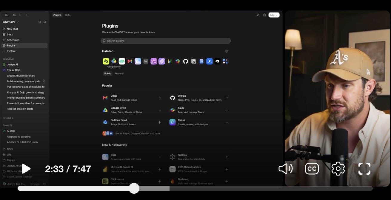
Task: Open the yellow-green squiggle installed plugin icon
Action: point(106,61)
